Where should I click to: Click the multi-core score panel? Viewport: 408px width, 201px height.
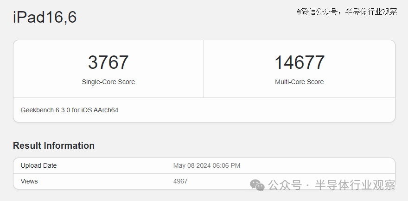pyautogui.click(x=300, y=69)
